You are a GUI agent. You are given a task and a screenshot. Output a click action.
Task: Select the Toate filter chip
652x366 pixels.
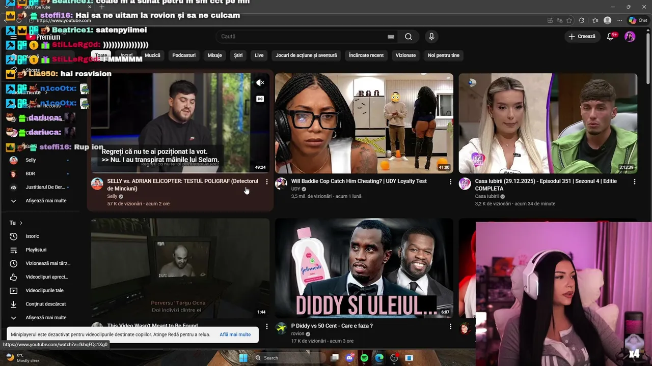[101, 55]
